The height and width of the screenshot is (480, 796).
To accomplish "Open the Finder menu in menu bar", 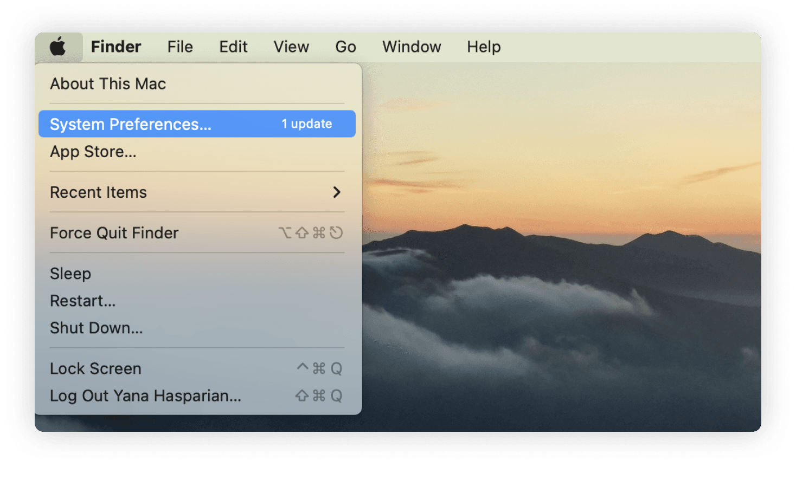I will coord(115,47).
